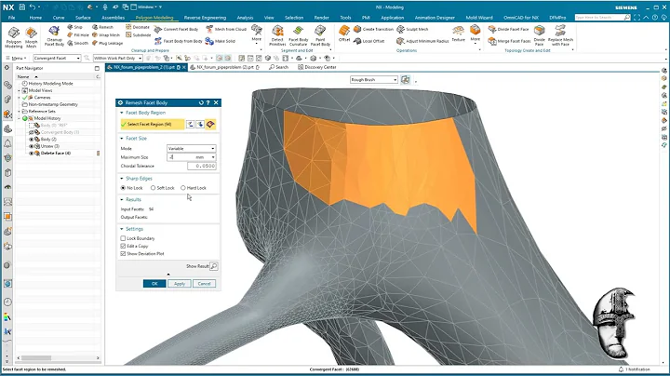Select Mesh from Cloud tool
The width and height of the screenshot is (670, 376).
pyautogui.click(x=226, y=29)
